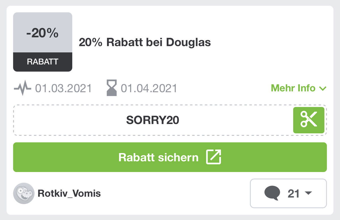Viewport: 340px width, 220px height.
Task: Click the dark RABATT label under the badge
Action: point(42,62)
